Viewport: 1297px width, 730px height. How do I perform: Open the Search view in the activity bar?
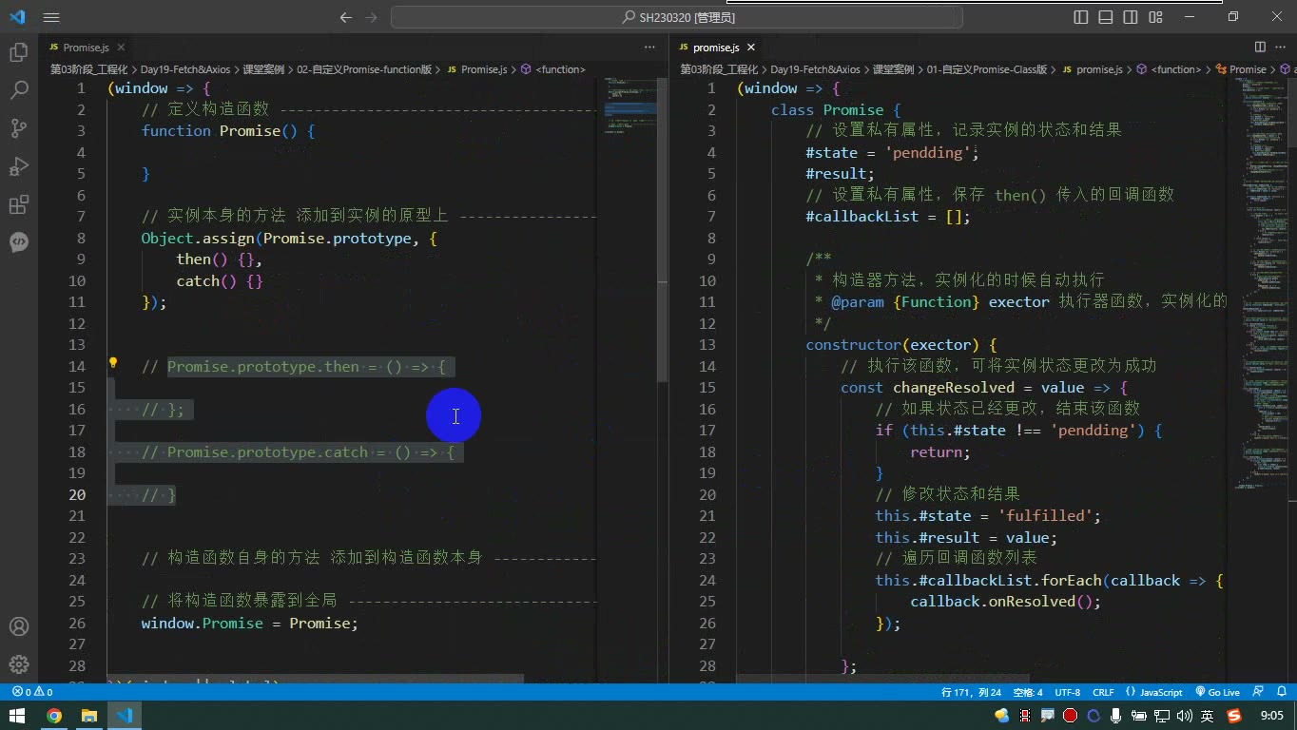tap(18, 90)
